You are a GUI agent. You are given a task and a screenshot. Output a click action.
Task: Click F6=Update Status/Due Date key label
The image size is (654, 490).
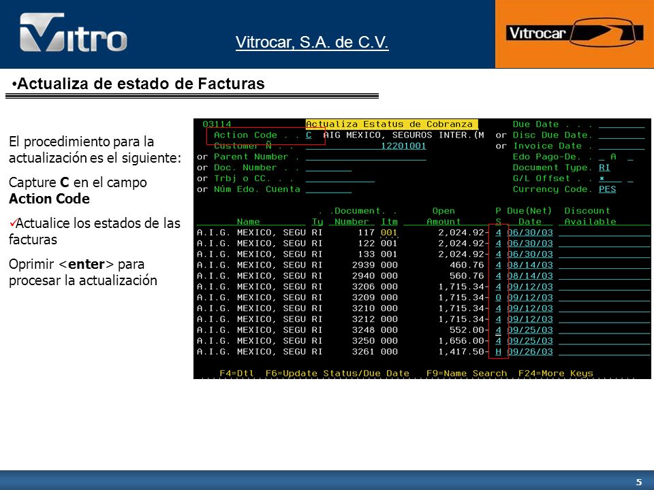pyautogui.click(x=337, y=374)
